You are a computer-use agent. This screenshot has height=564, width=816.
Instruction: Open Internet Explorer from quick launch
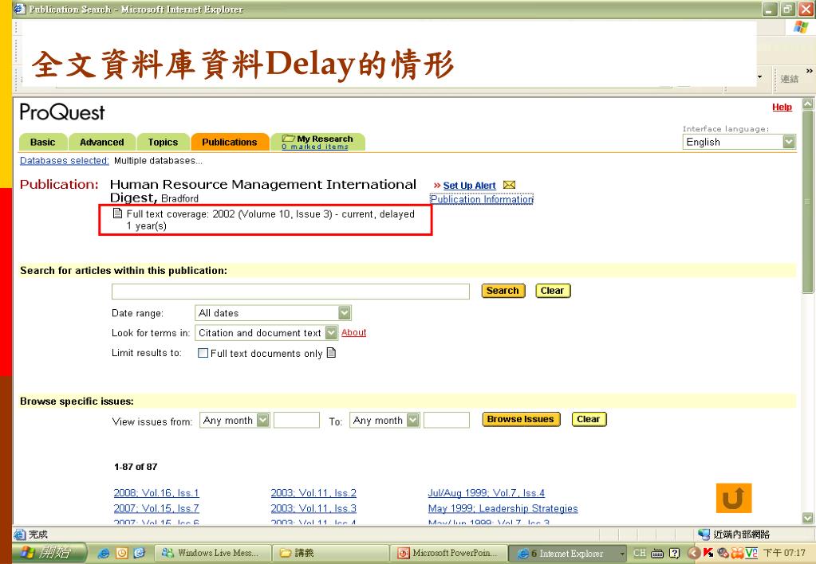(x=104, y=553)
